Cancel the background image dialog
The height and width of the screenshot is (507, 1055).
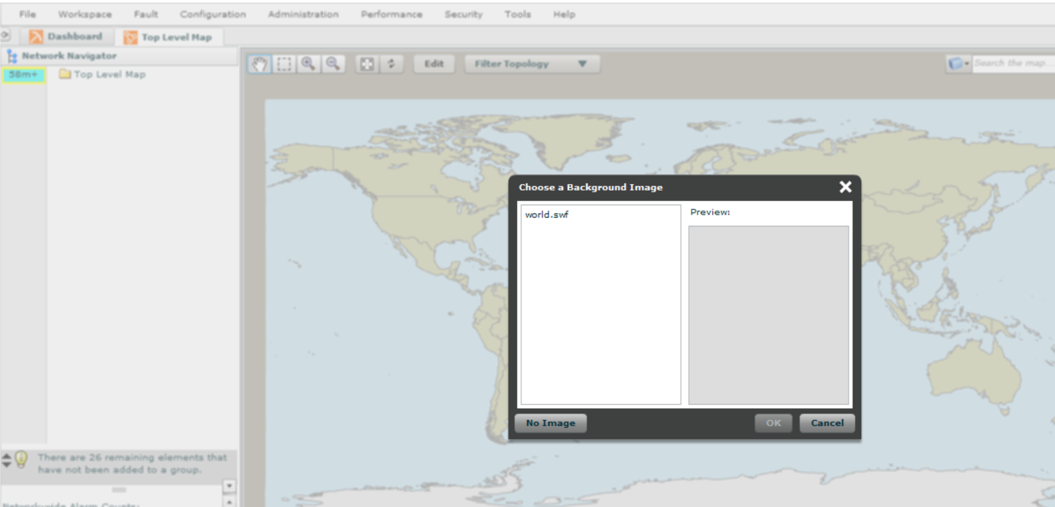827,423
